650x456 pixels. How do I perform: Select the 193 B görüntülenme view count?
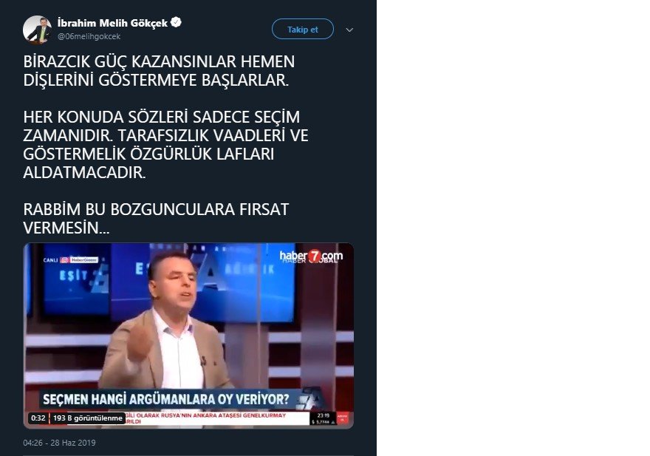click(x=87, y=418)
